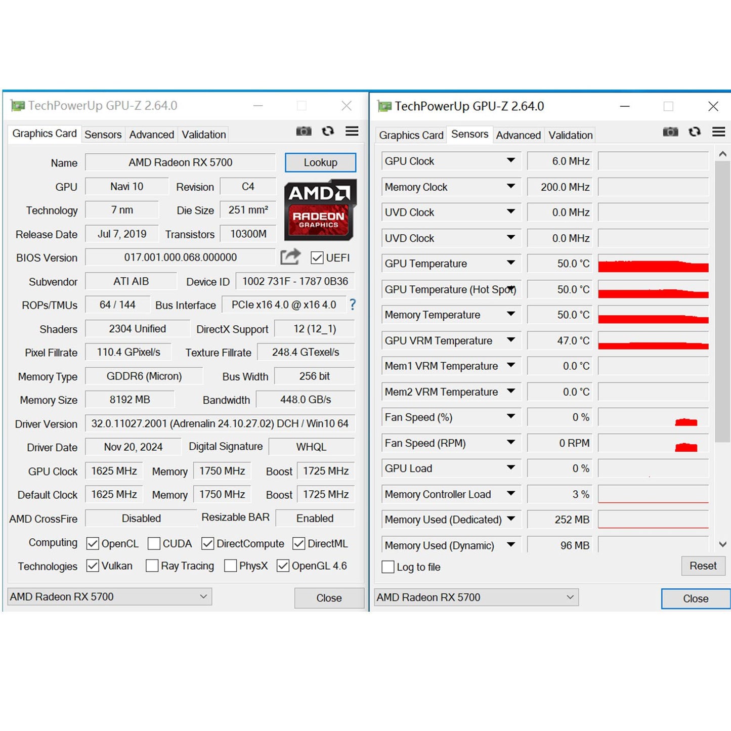Switch to Validation tab in Graphics Card window
This screenshot has height=731, width=731.
204,135
